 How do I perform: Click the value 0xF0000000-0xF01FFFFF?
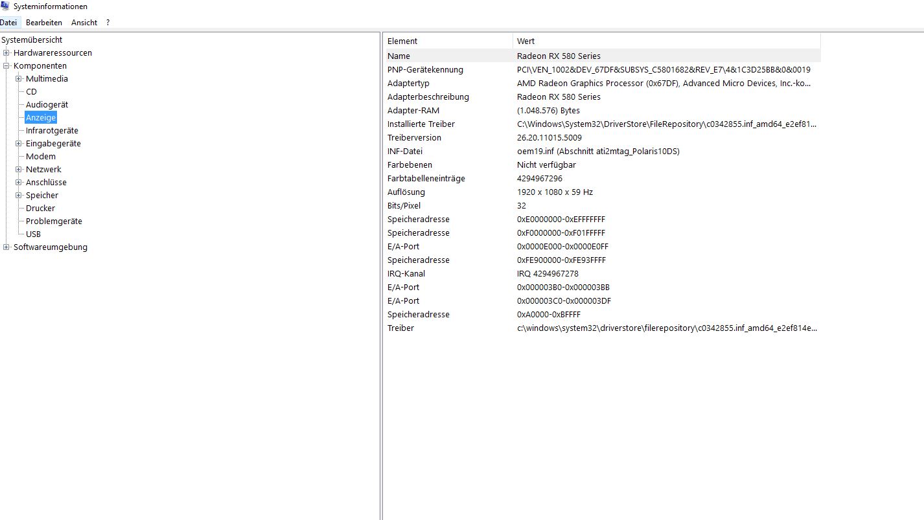pyautogui.click(x=560, y=232)
